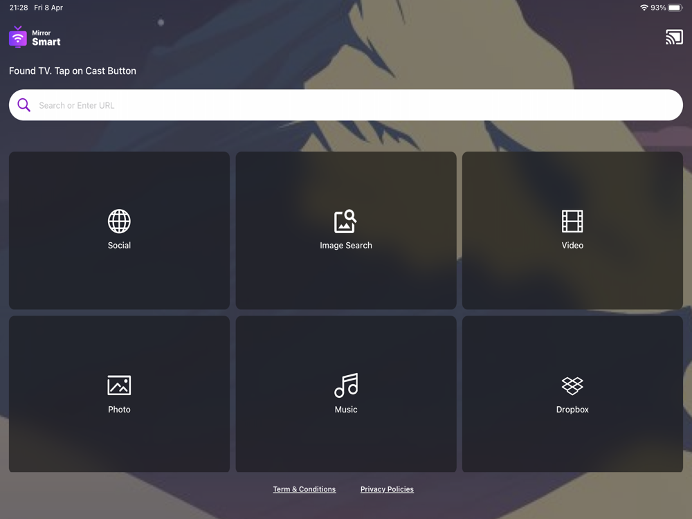Tap the purple magnifier search icon
692x519 pixels.
point(24,105)
